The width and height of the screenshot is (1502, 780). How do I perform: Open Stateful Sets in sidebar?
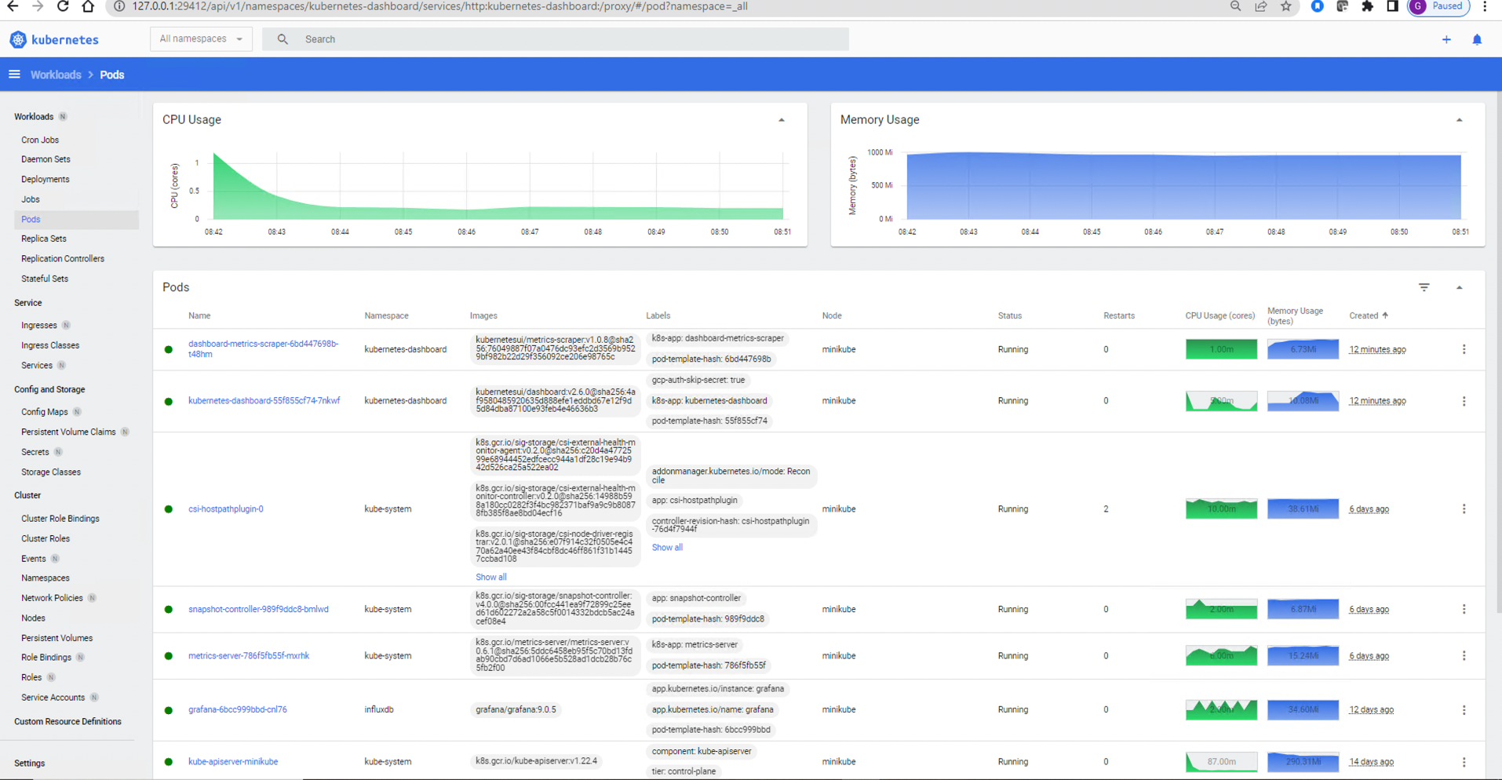coord(45,279)
